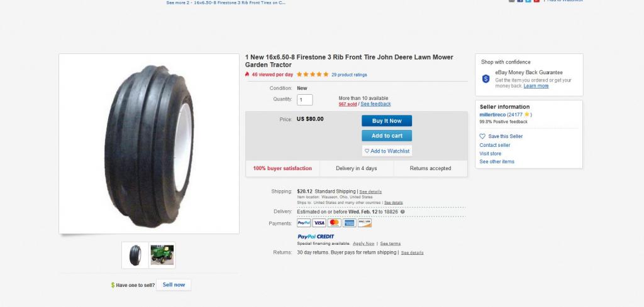Click the Visa card icon
The height and width of the screenshot is (307, 644).
coord(319,223)
